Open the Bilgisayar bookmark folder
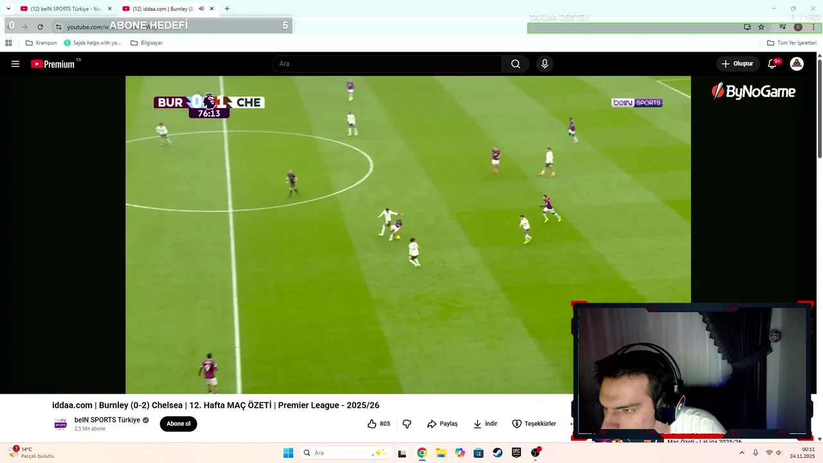 click(x=147, y=43)
